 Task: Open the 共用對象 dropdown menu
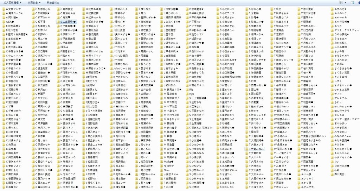[x=34, y=3]
